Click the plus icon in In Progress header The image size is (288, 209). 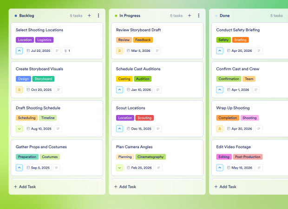coord(190,15)
